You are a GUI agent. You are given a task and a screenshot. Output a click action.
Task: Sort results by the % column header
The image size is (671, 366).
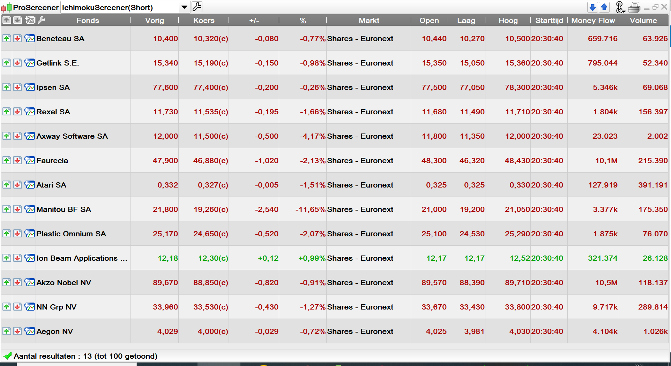pos(303,21)
